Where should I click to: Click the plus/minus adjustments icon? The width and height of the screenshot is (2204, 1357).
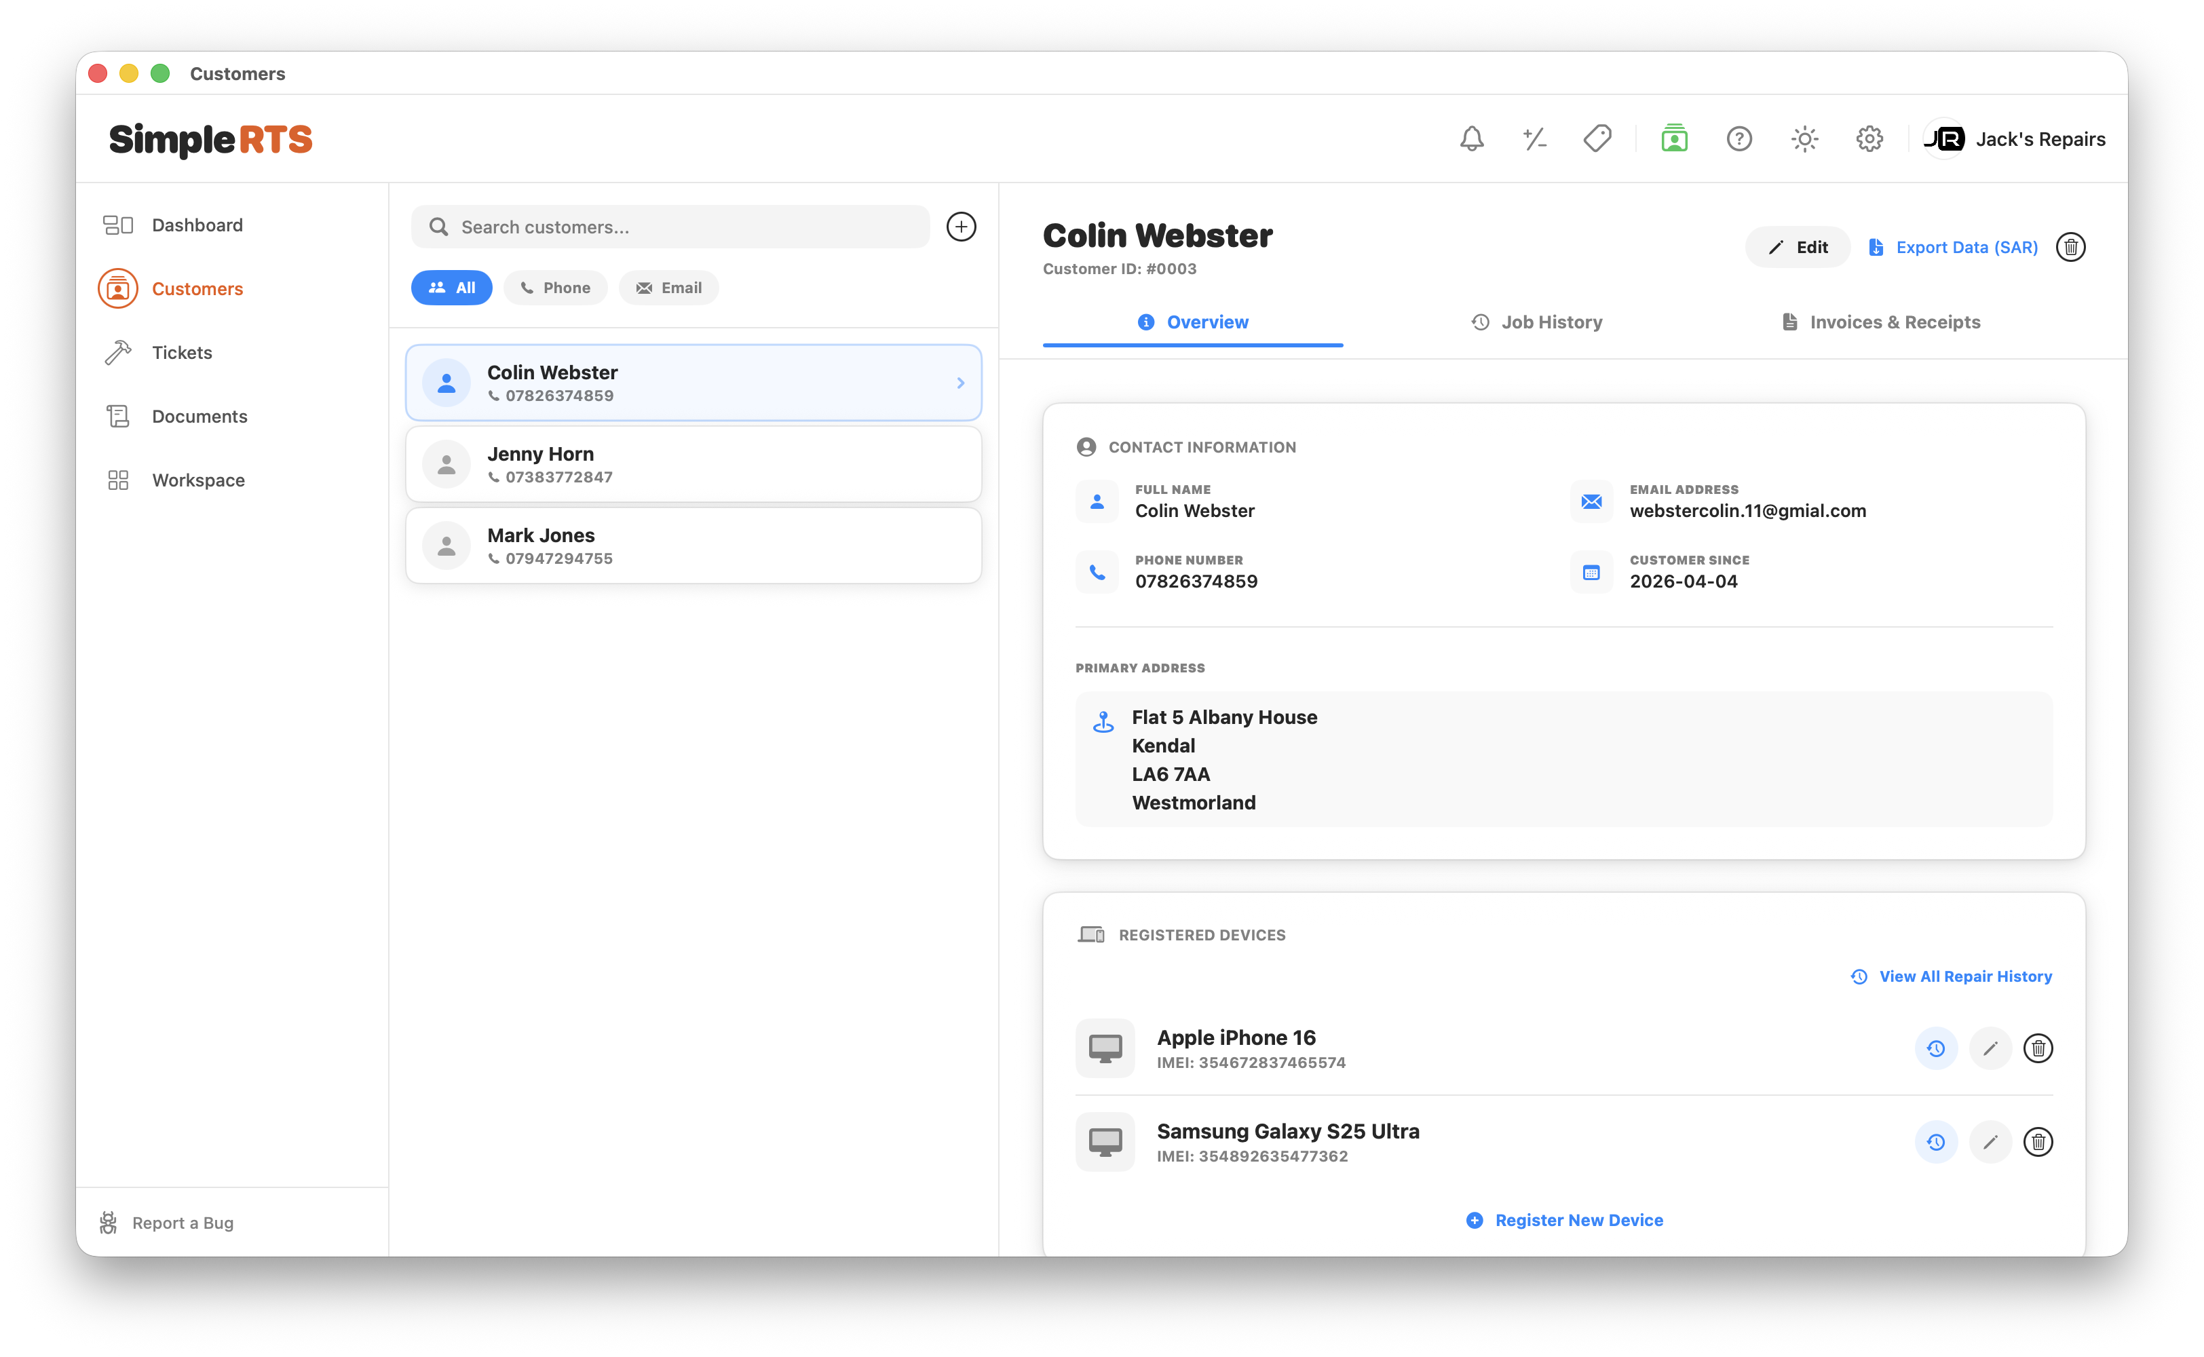point(1534,139)
